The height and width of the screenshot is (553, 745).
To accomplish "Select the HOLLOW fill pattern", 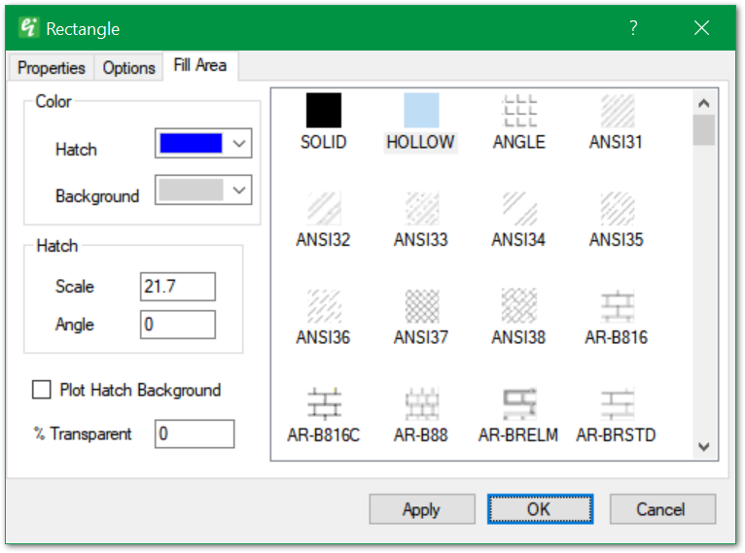I will pyautogui.click(x=421, y=121).
